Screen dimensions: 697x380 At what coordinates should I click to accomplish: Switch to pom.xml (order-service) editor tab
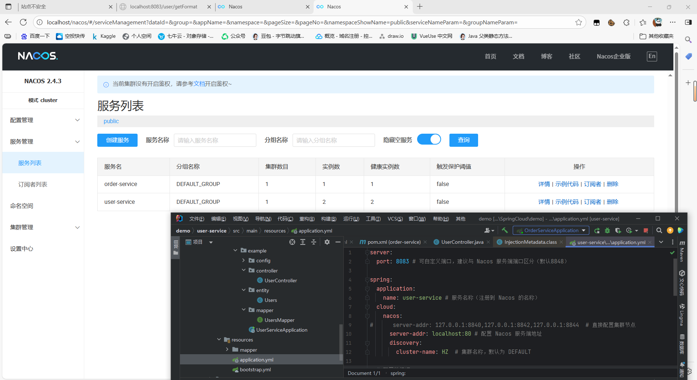click(394, 242)
